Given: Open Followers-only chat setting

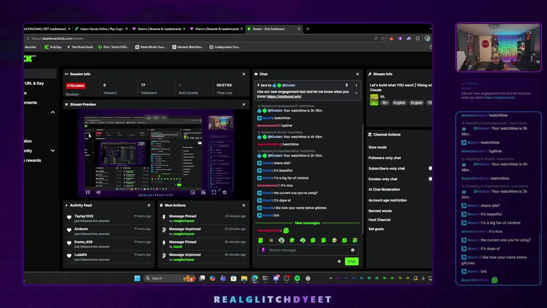Looking at the screenshot, I should point(385,158).
